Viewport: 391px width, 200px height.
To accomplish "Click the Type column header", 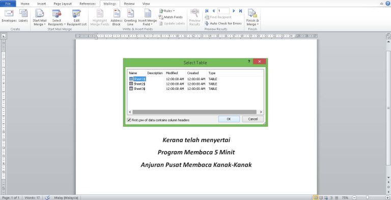I will click(x=212, y=73).
